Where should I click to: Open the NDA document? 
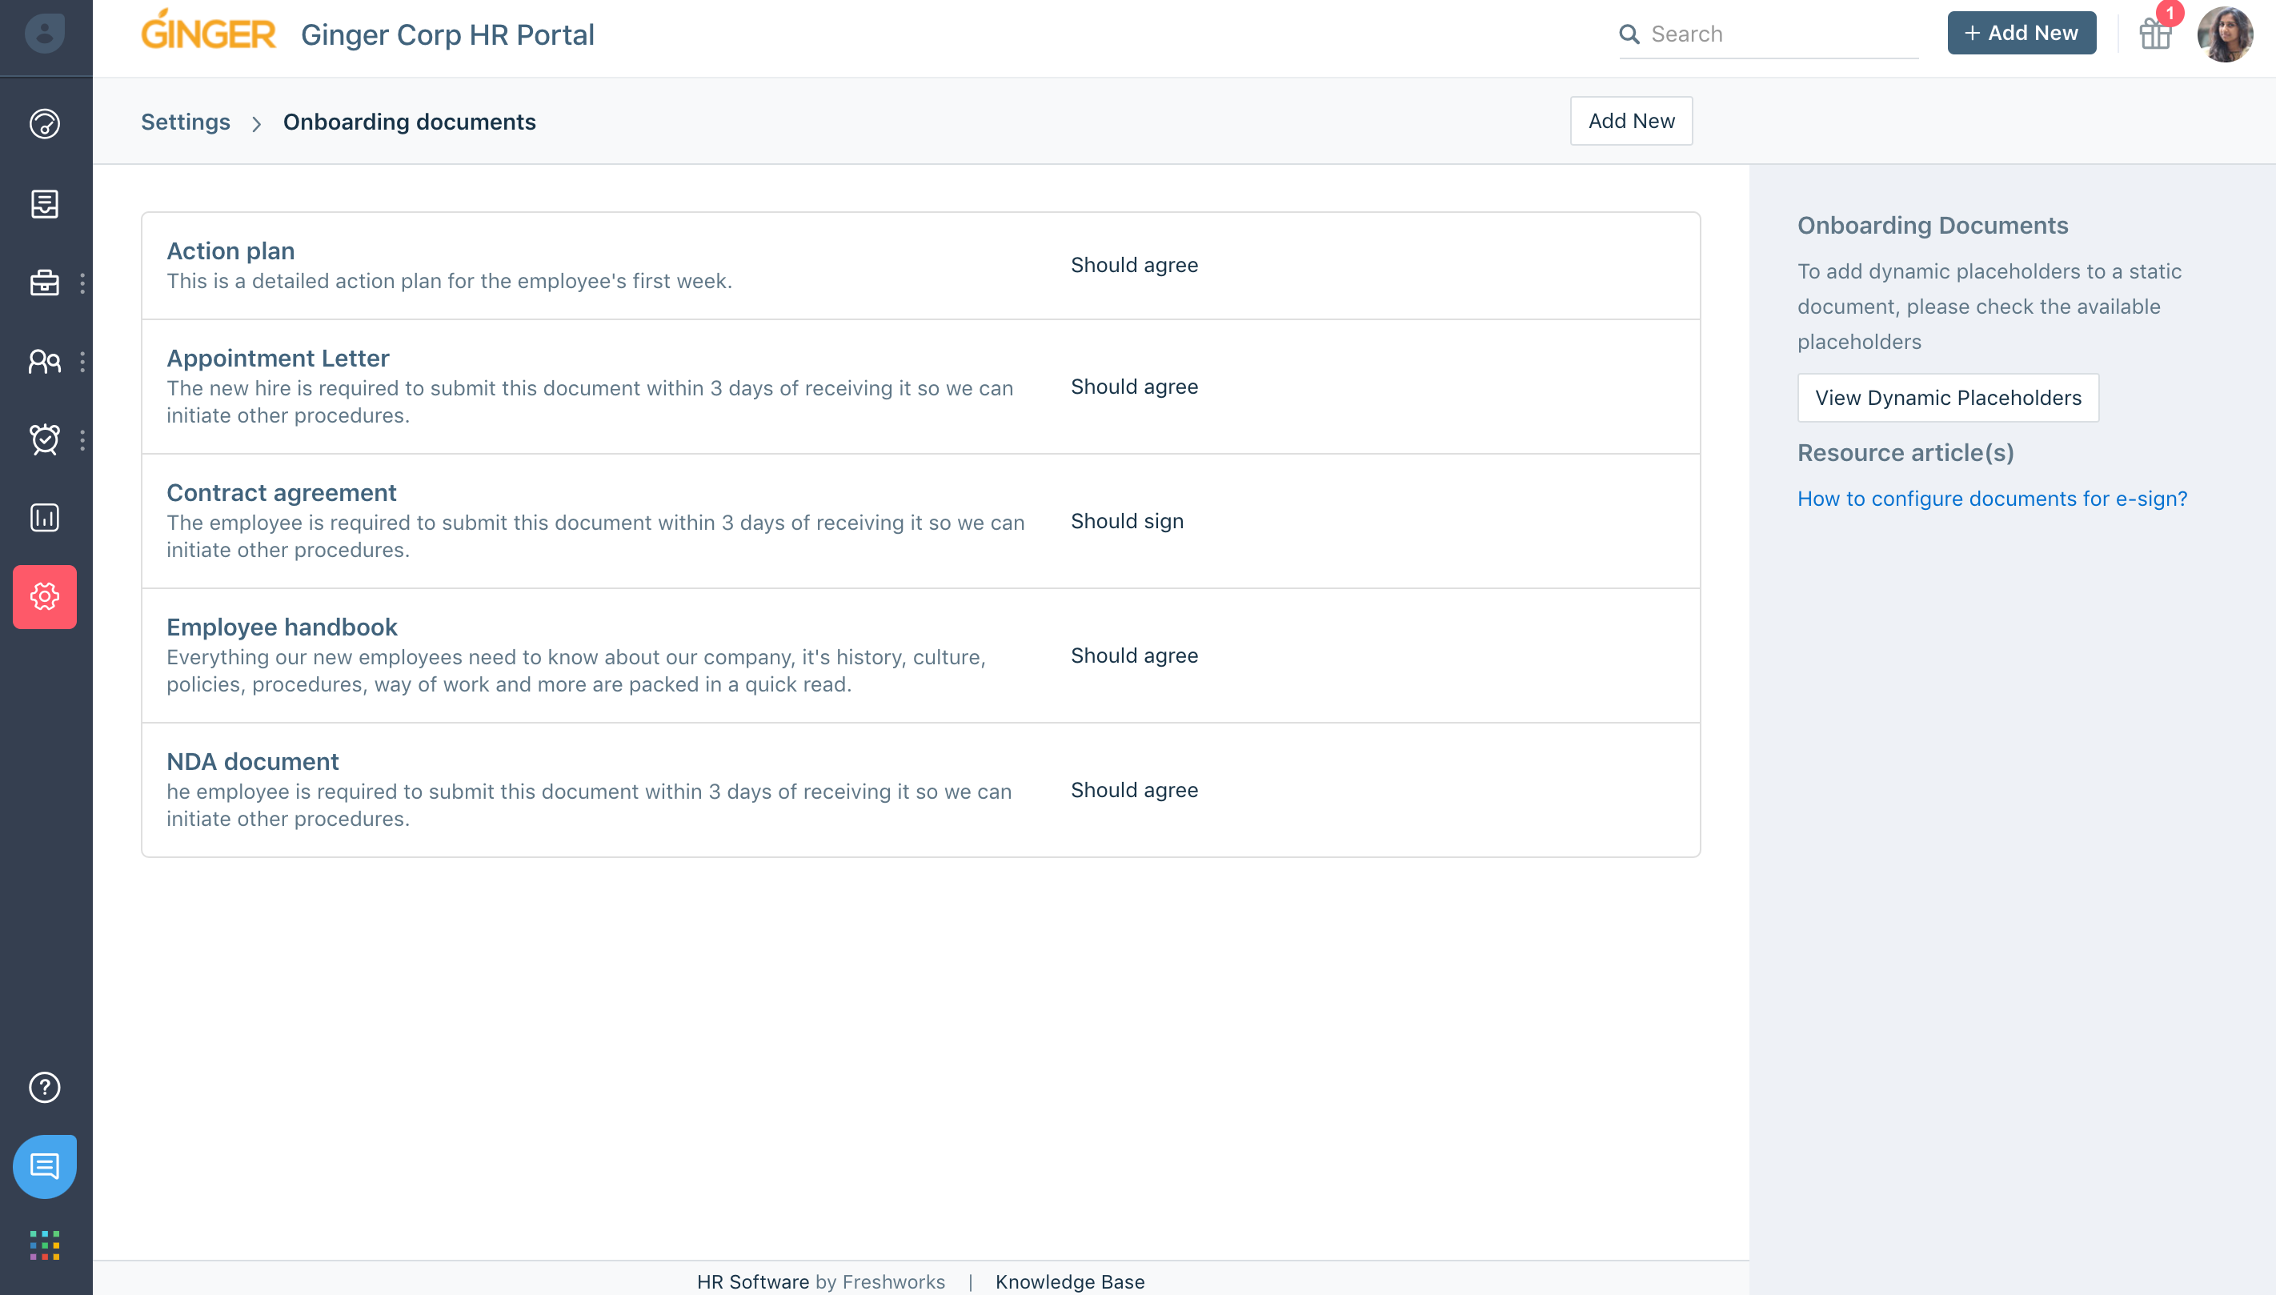[253, 760]
